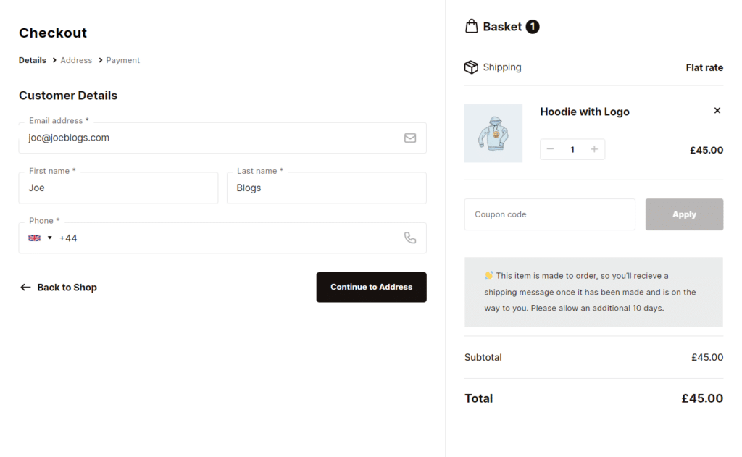The width and height of the screenshot is (742, 457).
Task: Click Continue to Address
Action: click(371, 287)
